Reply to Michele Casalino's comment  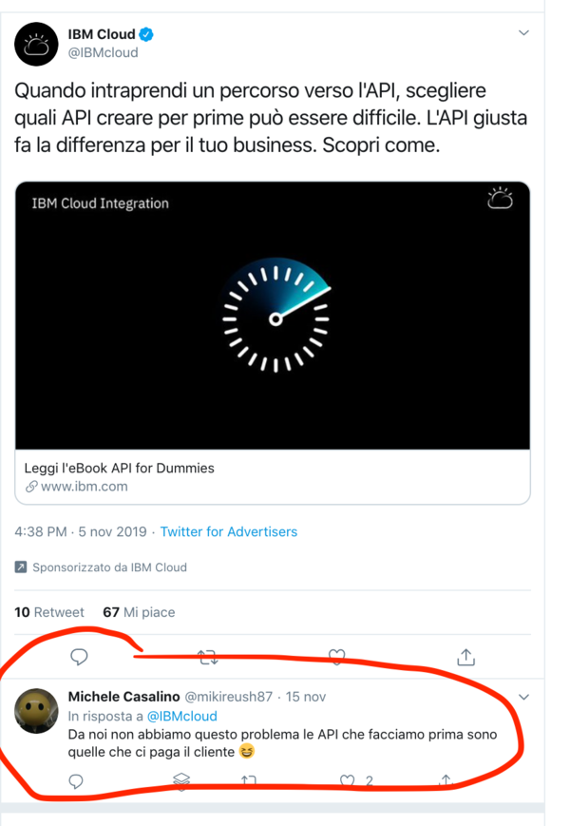[x=76, y=781]
